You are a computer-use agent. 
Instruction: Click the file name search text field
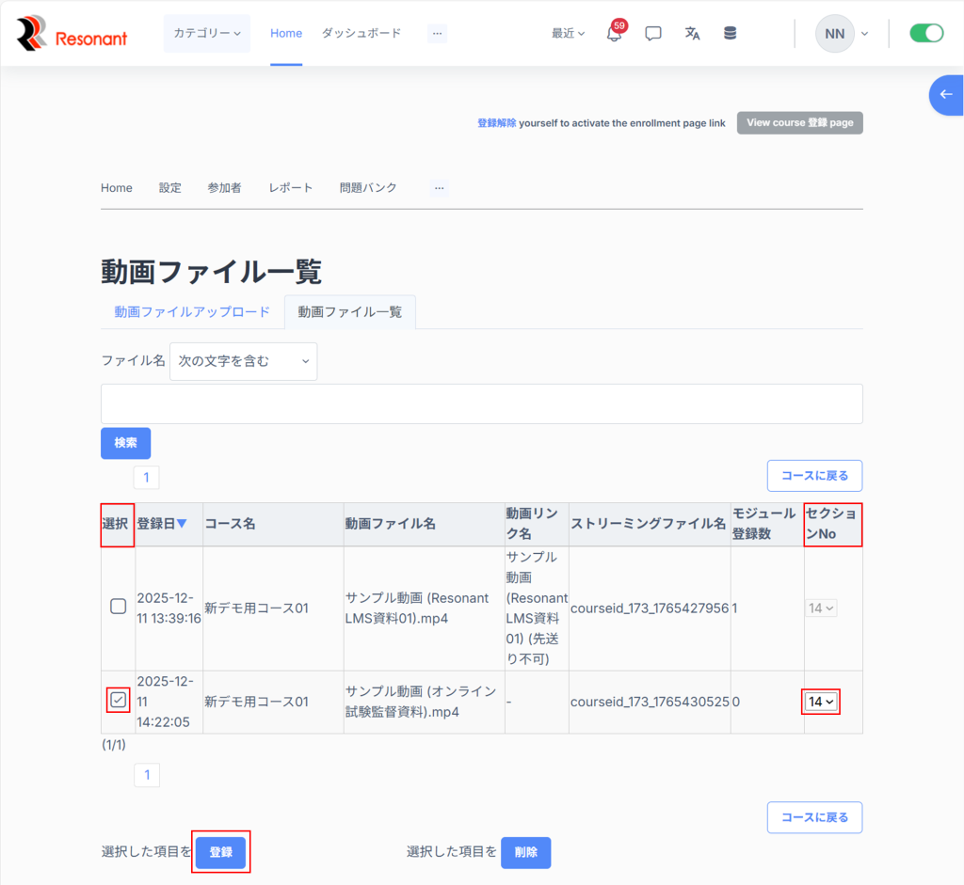(x=481, y=403)
